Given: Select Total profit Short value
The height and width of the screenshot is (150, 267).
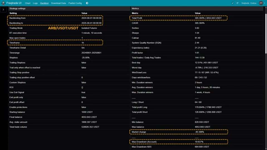Looking at the screenshot, I should tap(208, 112).
